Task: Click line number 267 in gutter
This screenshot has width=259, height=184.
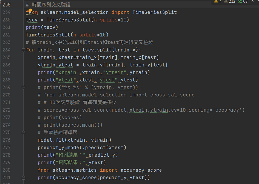Action: click(x=6, y=72)
